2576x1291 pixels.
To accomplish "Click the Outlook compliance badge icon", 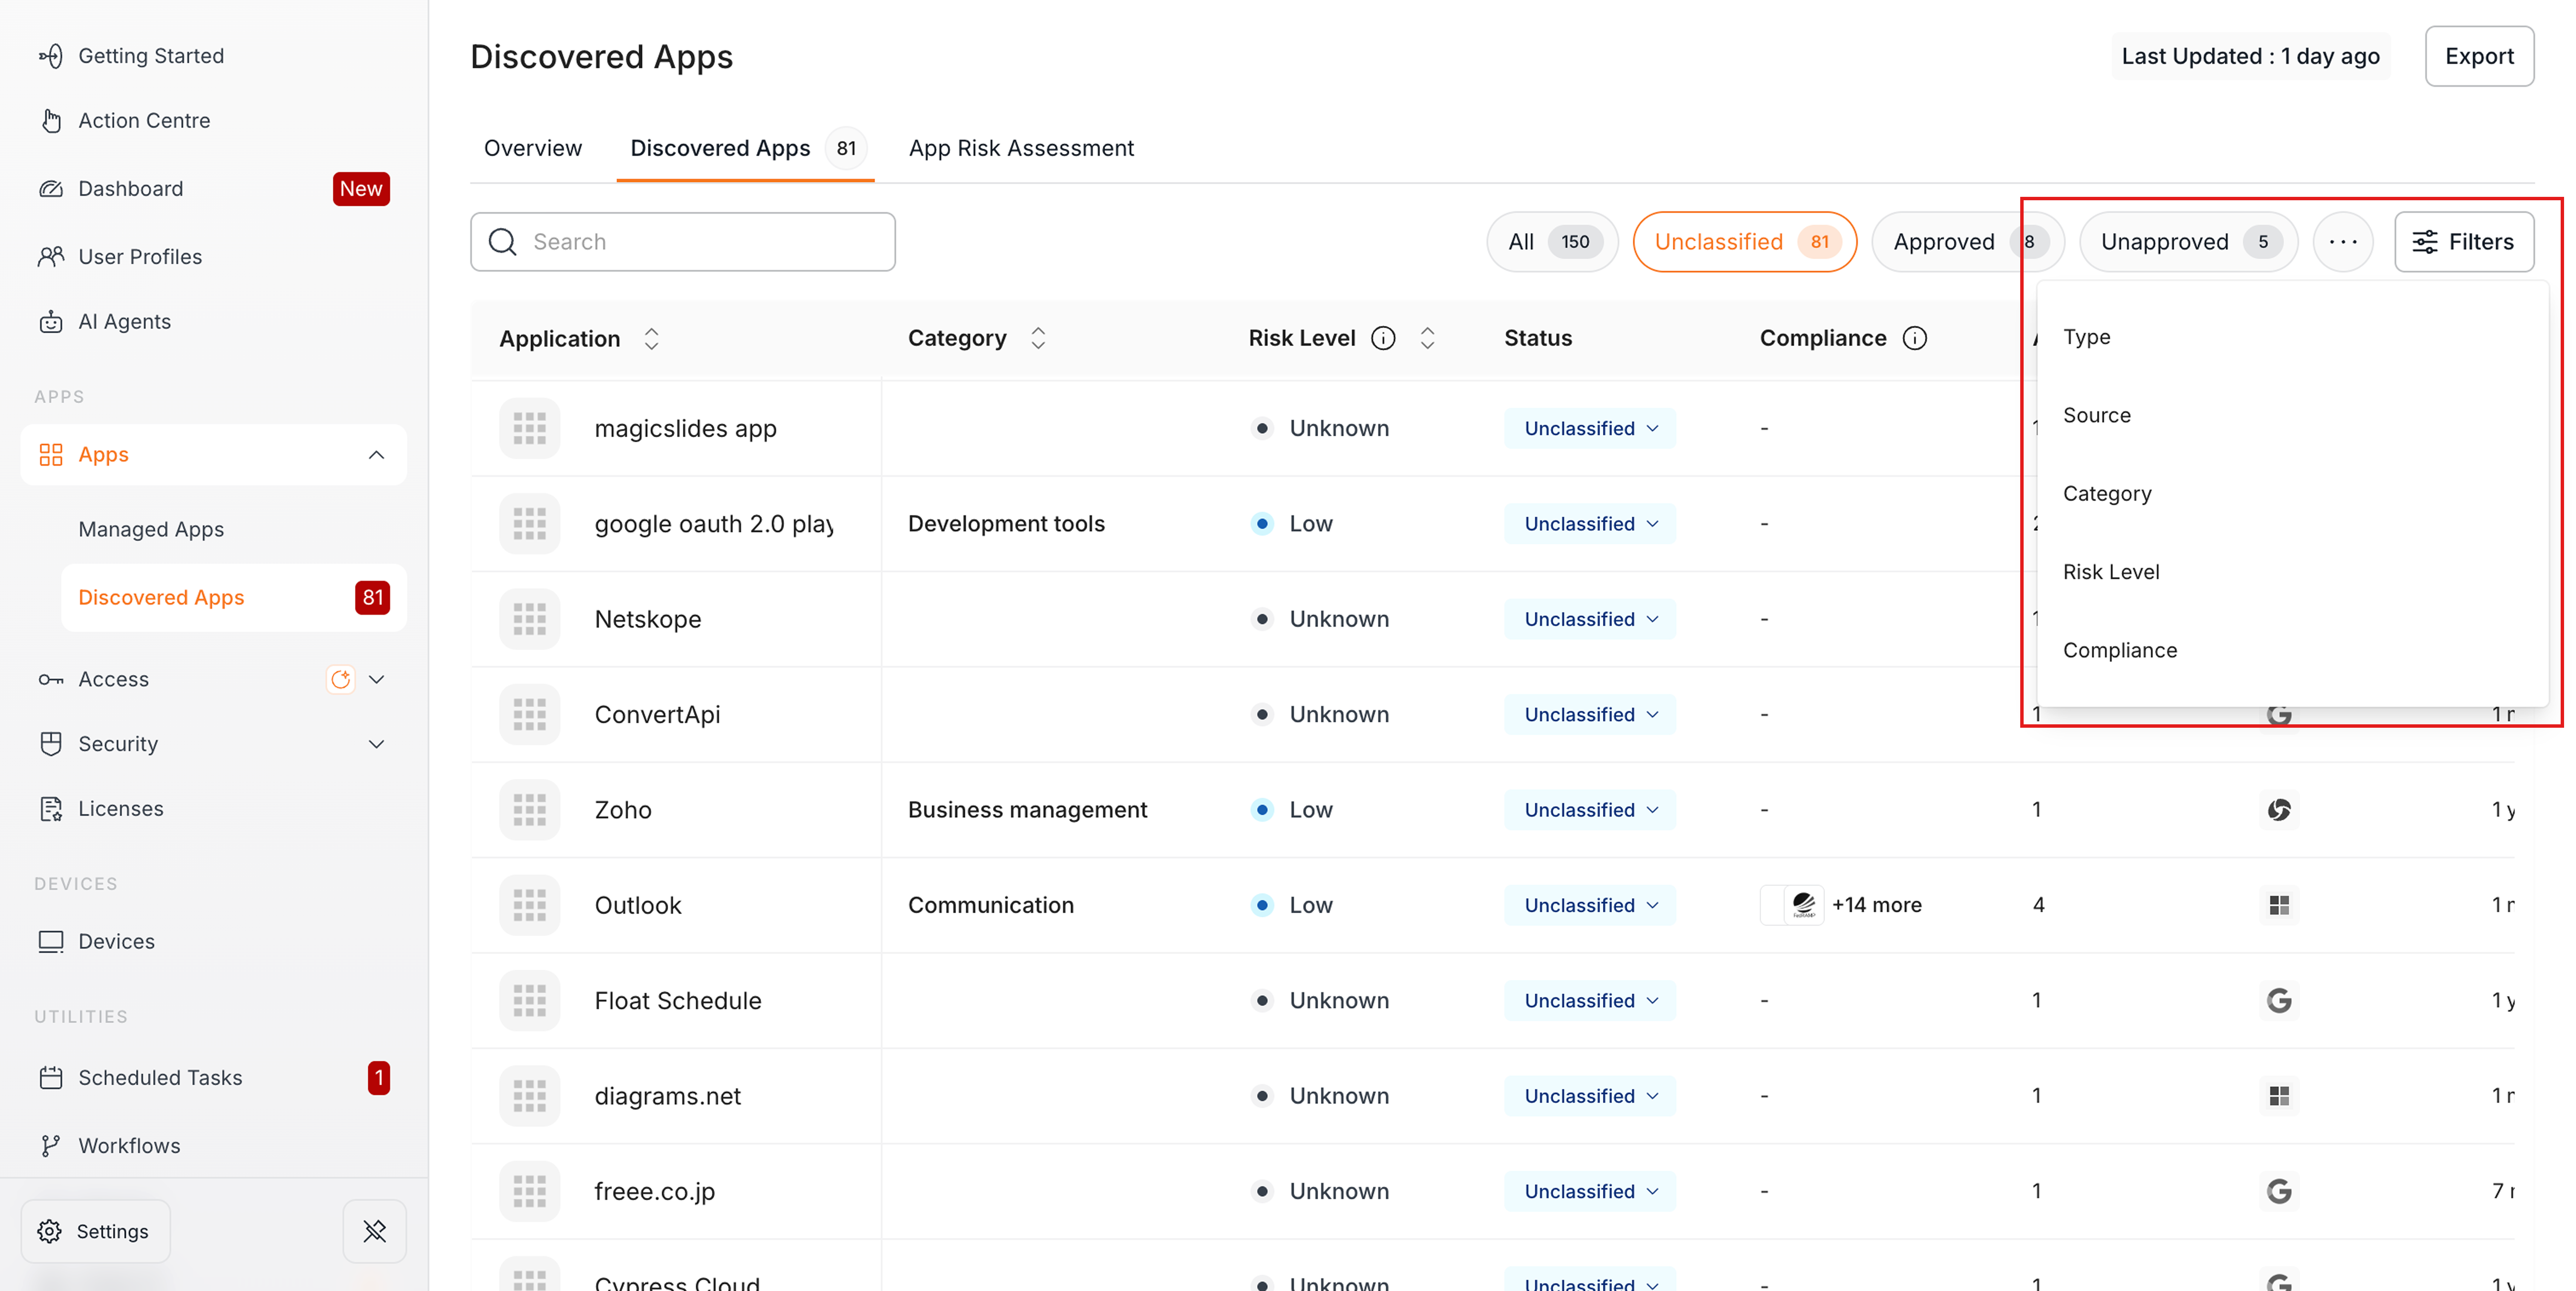I will 1804,906.
